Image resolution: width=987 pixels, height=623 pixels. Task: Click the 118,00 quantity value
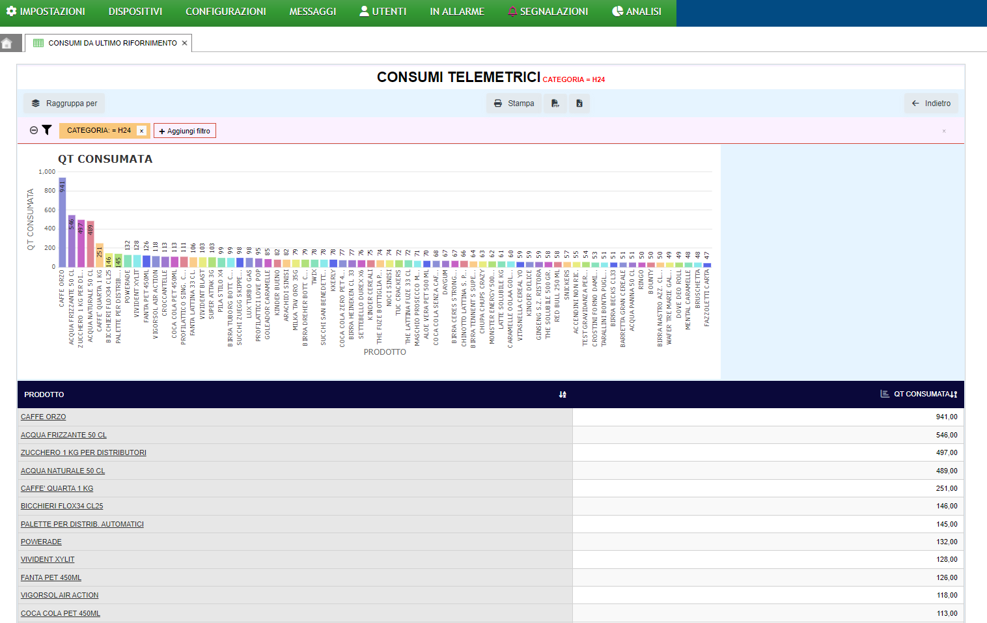point(947,595)
